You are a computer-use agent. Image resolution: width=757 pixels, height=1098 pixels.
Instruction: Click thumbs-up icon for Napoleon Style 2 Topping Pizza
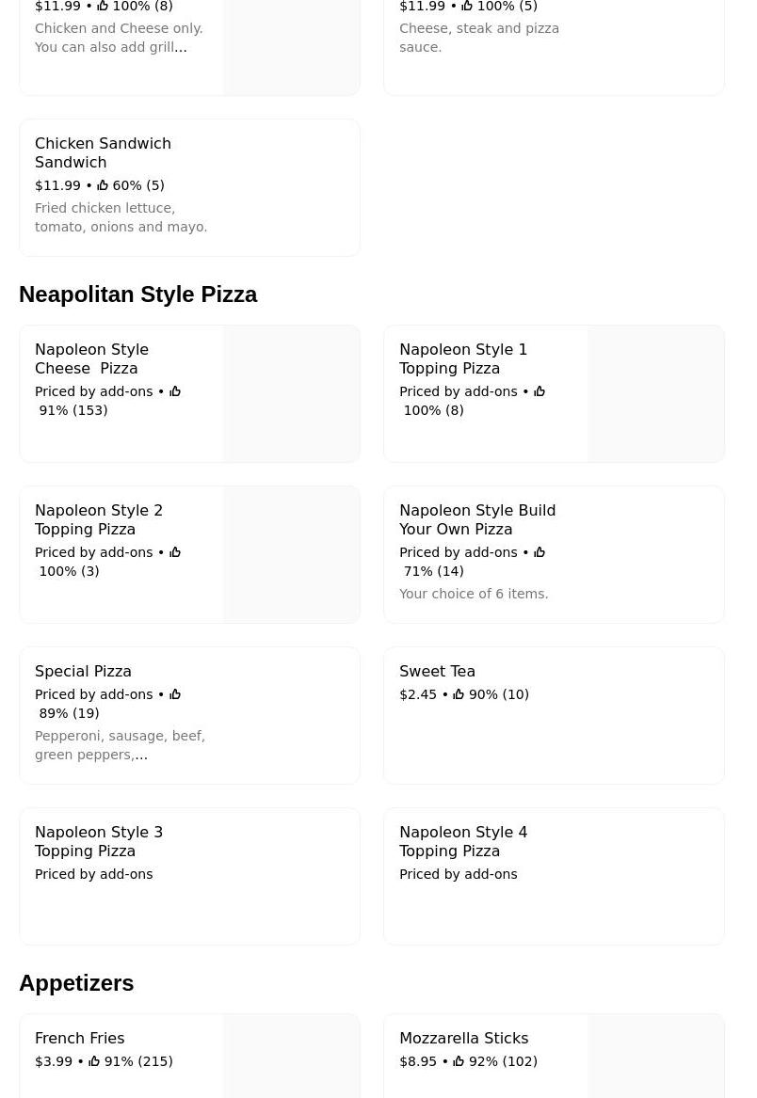[x=175, y=552]
